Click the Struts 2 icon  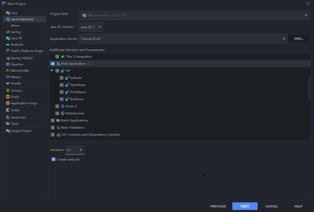click(63, 106)
